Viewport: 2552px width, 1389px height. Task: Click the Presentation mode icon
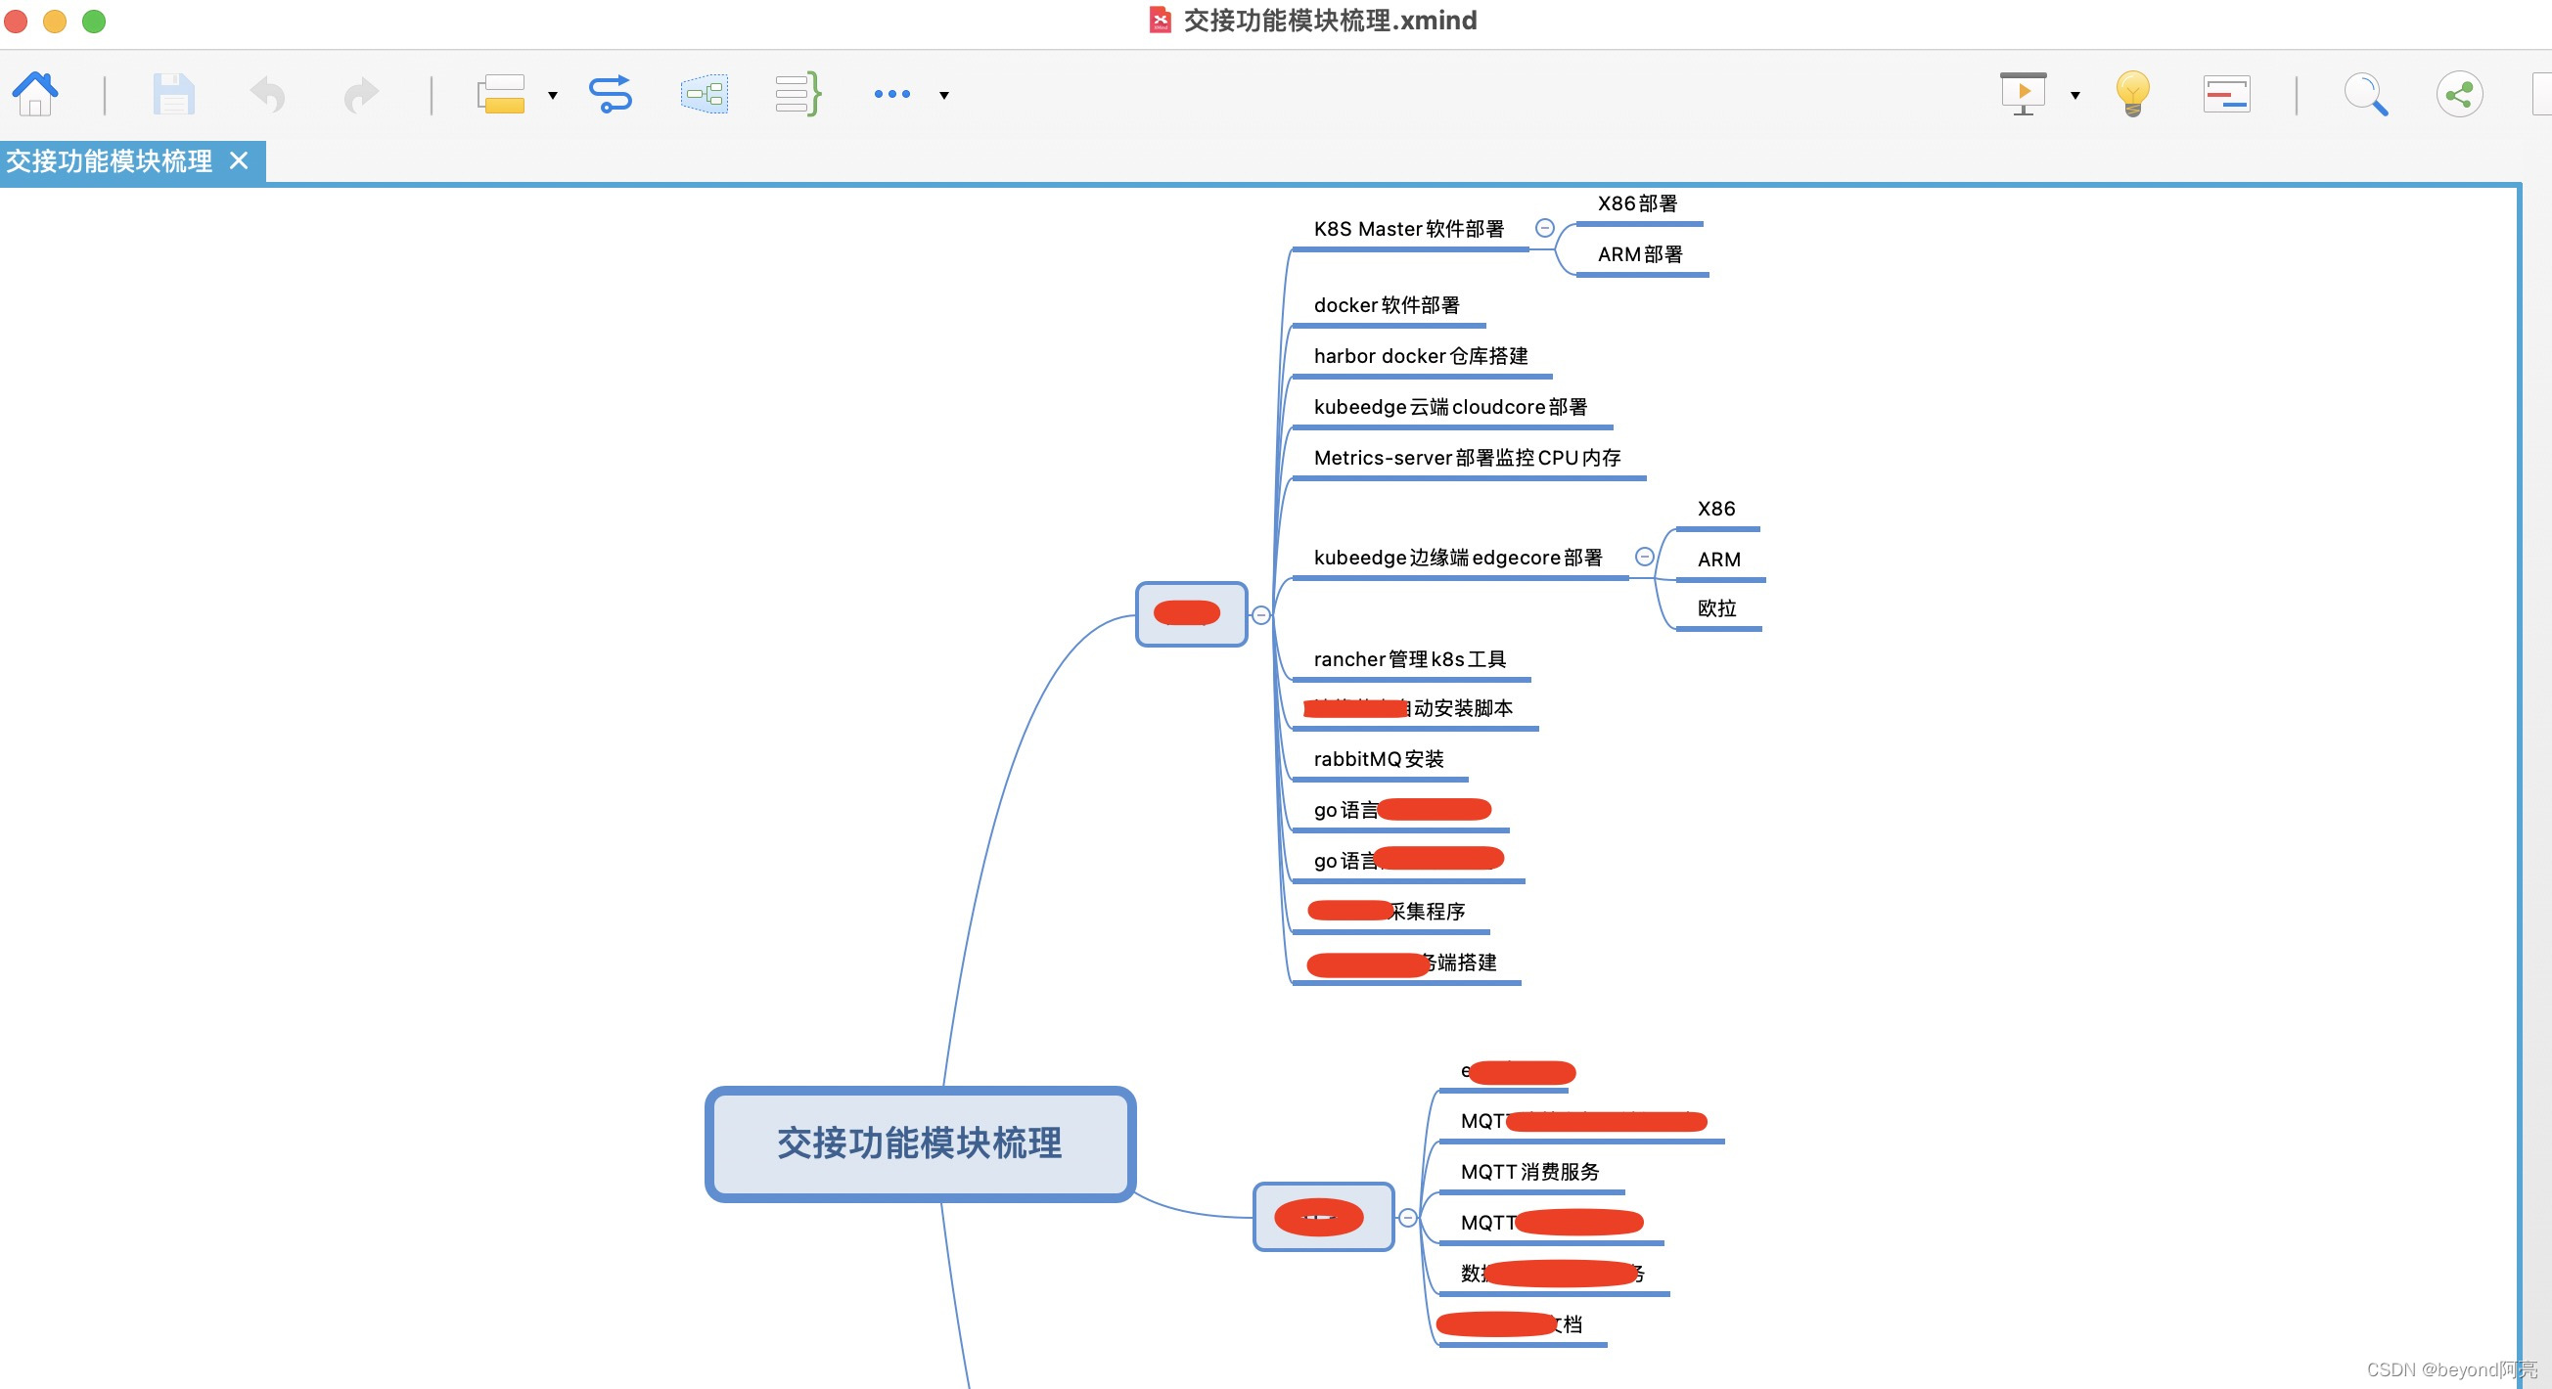2023,95
